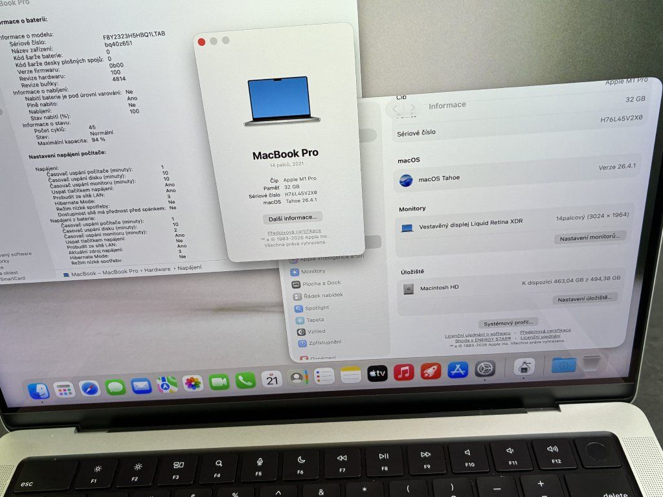The image size is (663, 497).
Task: Open the Contacts app in Dock
Action: (x=298, y=377)
